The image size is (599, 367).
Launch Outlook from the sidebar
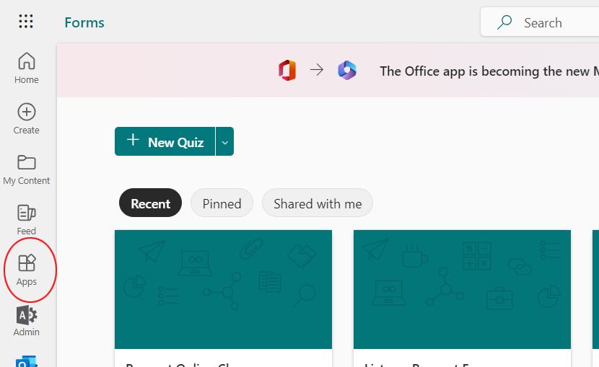(x=27, y=361)
